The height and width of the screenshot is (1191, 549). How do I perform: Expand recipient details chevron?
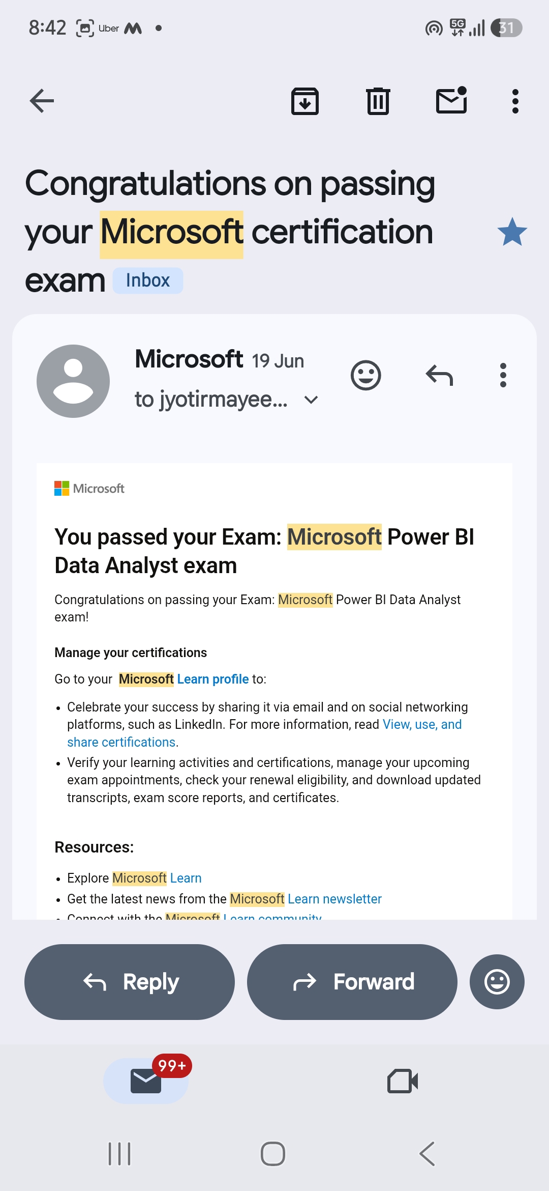pos(311,400)
